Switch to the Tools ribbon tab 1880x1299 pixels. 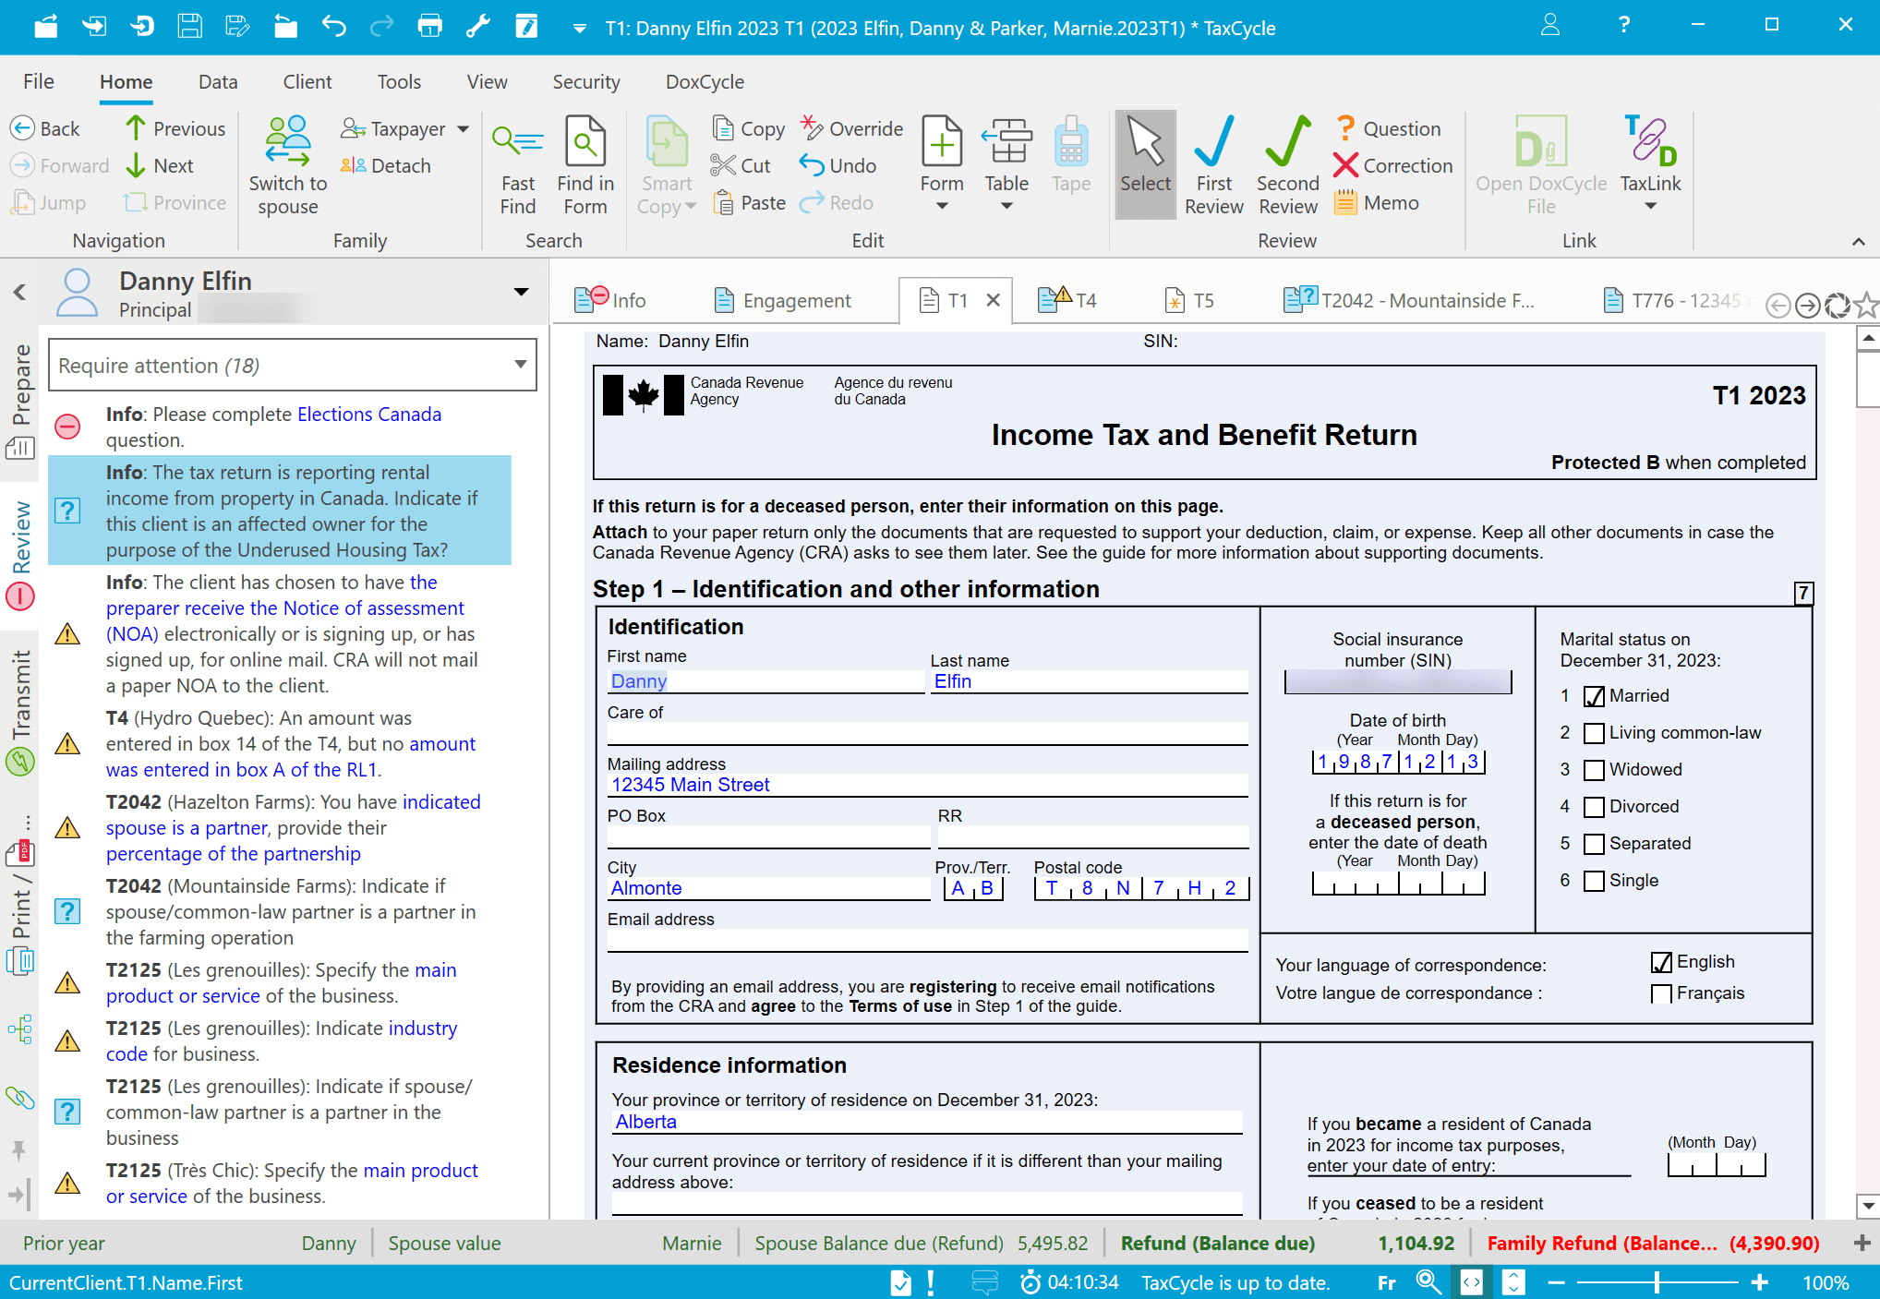pyautogui.click(x=399, y=81)
